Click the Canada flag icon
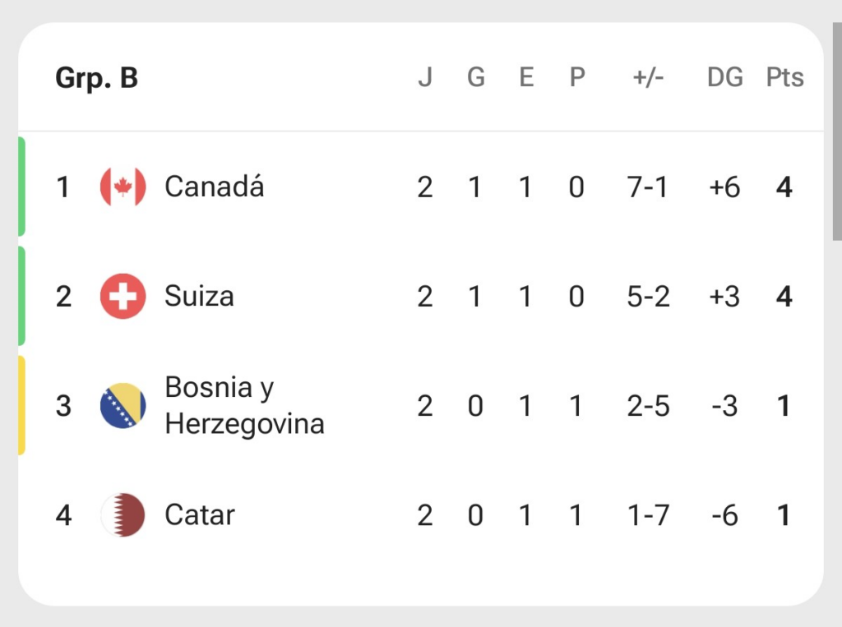The image size is (842, 627). click(x=123, y=187)
